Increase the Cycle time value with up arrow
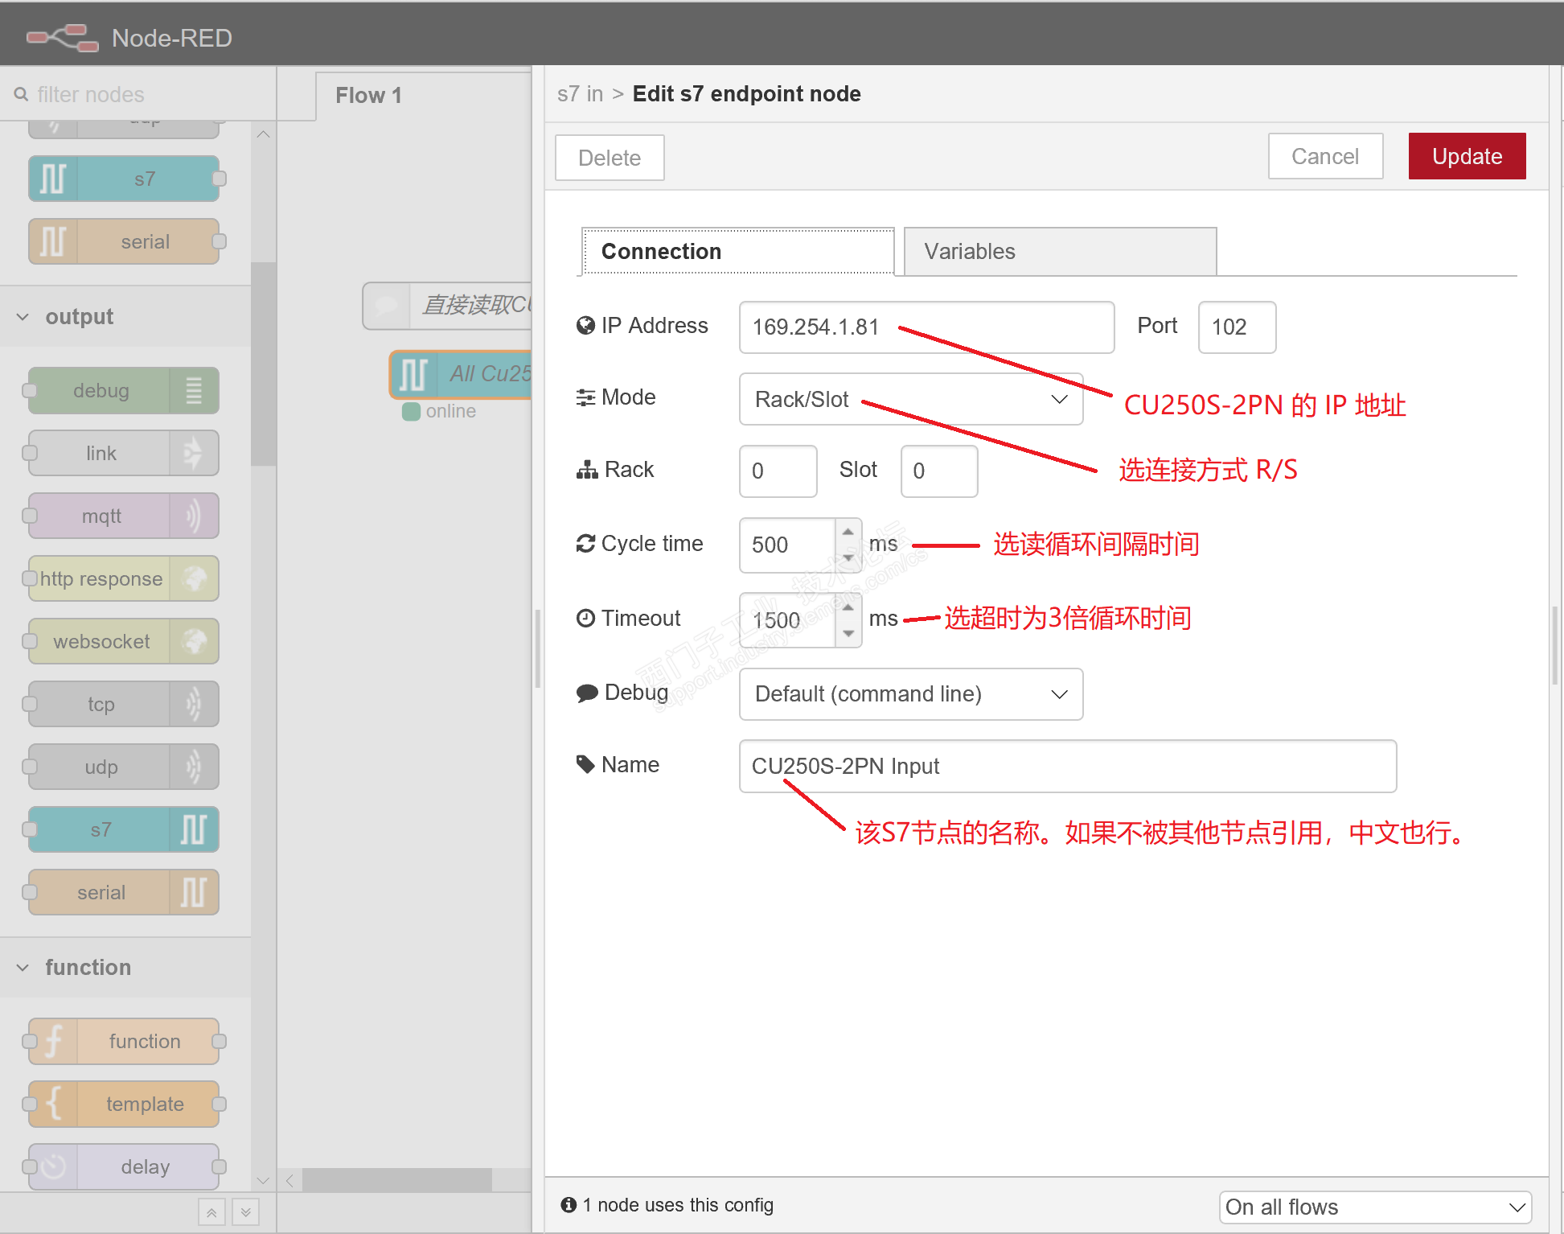The width and height of the screenshot is (1564, 1234). (x=848, y=533)
